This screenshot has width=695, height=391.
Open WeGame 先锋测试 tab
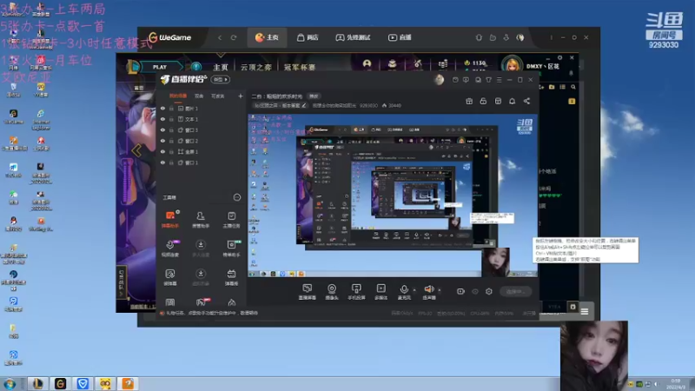(x=353, y=37)
